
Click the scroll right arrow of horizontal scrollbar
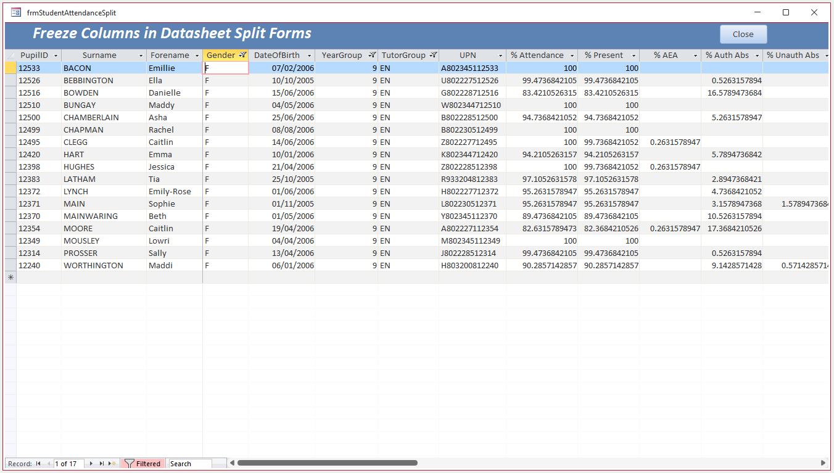click(x=823, y=463)
